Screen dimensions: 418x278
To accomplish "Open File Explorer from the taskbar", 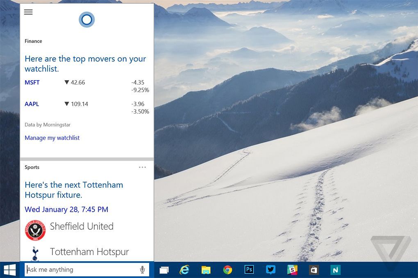I will (206, 270).
